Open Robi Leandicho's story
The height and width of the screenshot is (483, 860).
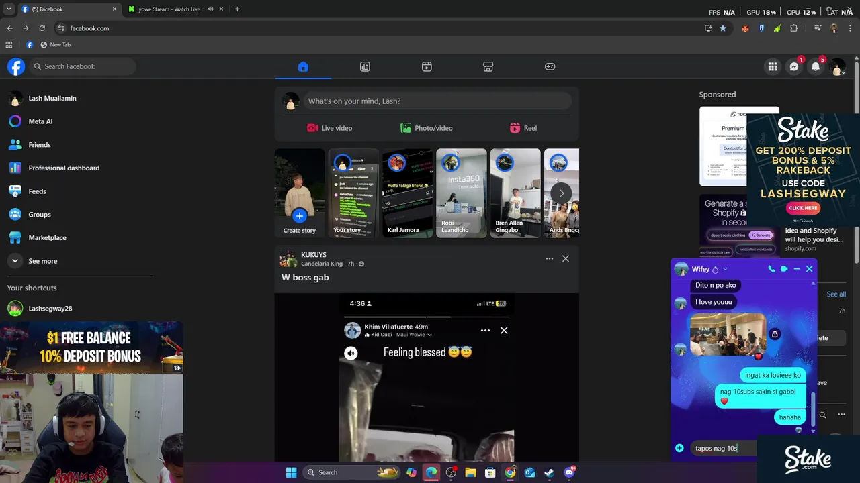(462, 193)
